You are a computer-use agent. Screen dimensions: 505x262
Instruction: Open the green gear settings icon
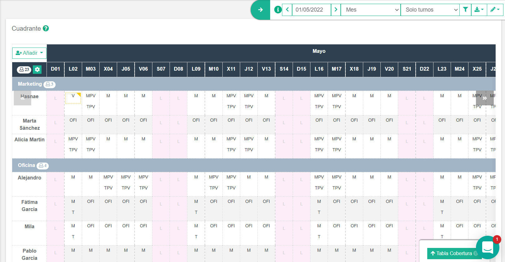(x=37, y=69)
